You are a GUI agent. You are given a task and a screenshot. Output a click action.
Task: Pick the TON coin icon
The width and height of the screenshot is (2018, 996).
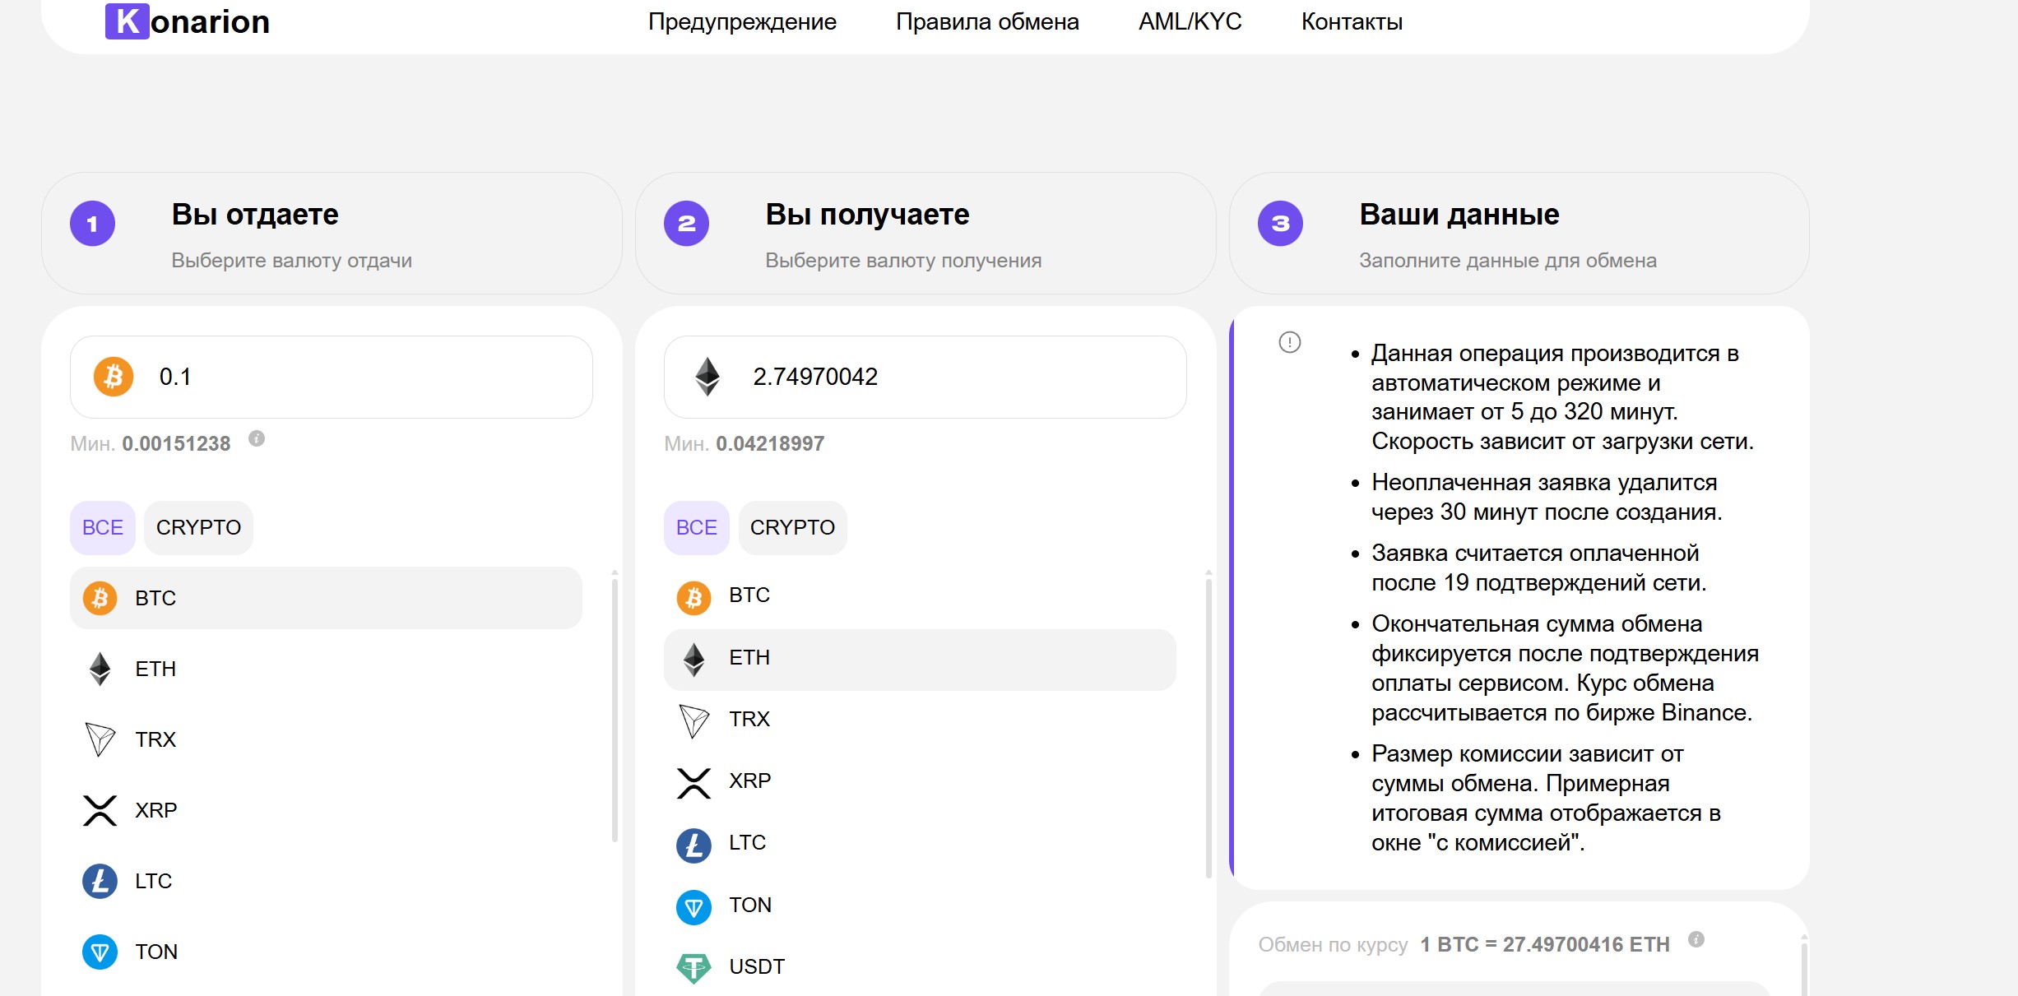pyautogui.click(x=100, y=952)
